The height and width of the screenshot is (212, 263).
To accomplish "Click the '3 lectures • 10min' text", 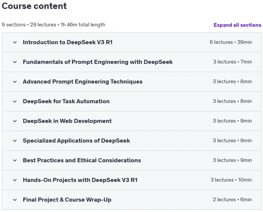I will [x=231, y=180].
